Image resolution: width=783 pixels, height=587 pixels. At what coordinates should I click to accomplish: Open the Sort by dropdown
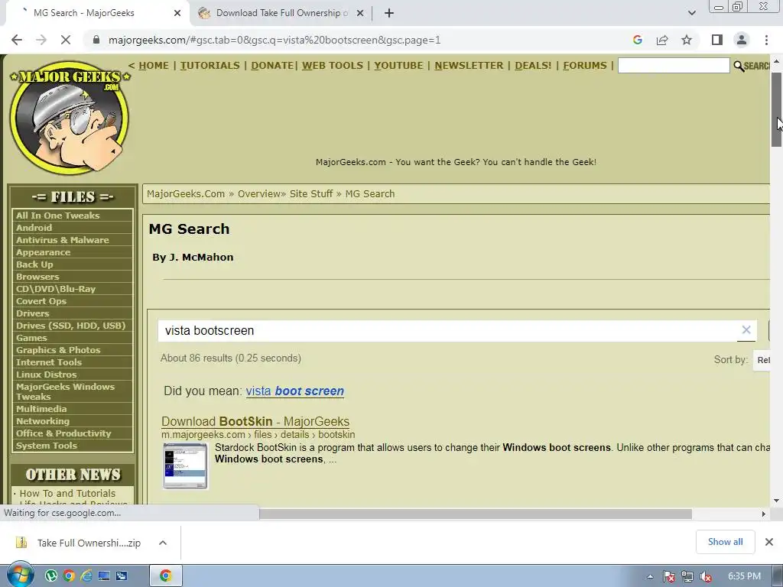pos(762,360)
